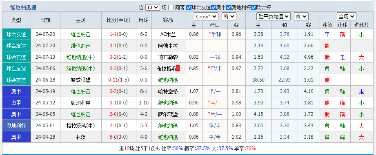Toggle the 同客 checkbox
The width and height of the screenshot is (376, 155).
[x=171, y=7]
